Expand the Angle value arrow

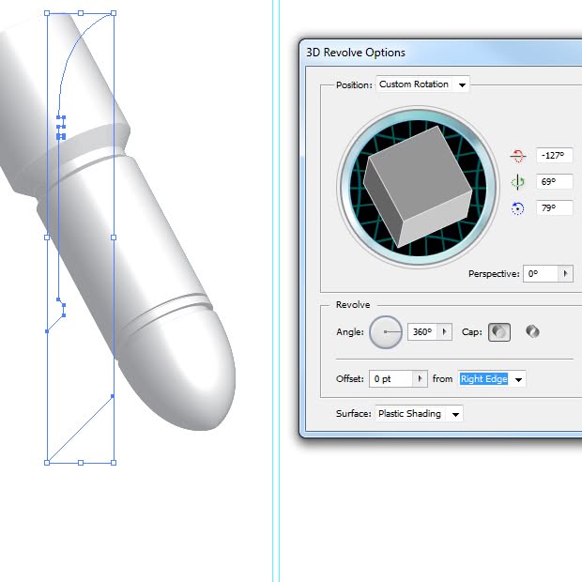pyautogui.click(x=444, y=331)
